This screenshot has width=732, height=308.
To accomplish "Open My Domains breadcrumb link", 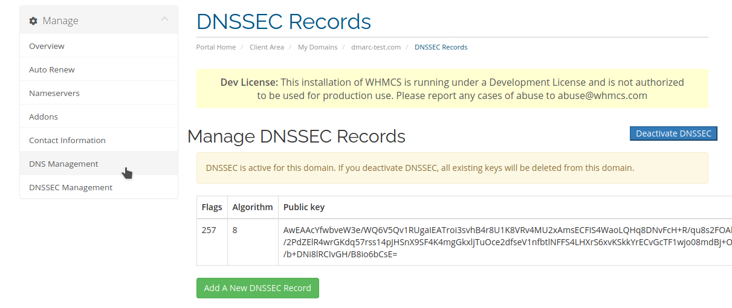I will pos(317,47).
